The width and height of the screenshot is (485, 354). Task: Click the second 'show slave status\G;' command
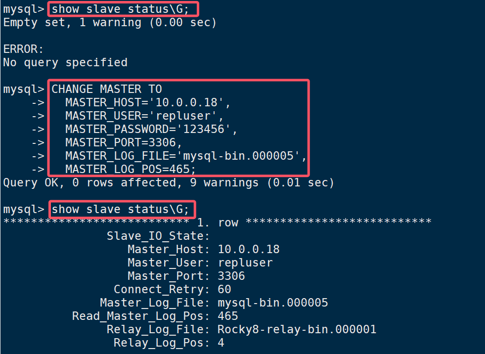point(120,209)
